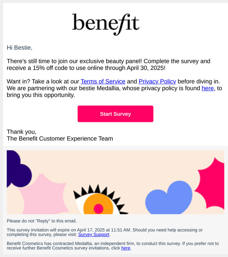This screenshot has width=228, height=257.
Task: Click the pink Start Survey button
Action: pos(116,114)
